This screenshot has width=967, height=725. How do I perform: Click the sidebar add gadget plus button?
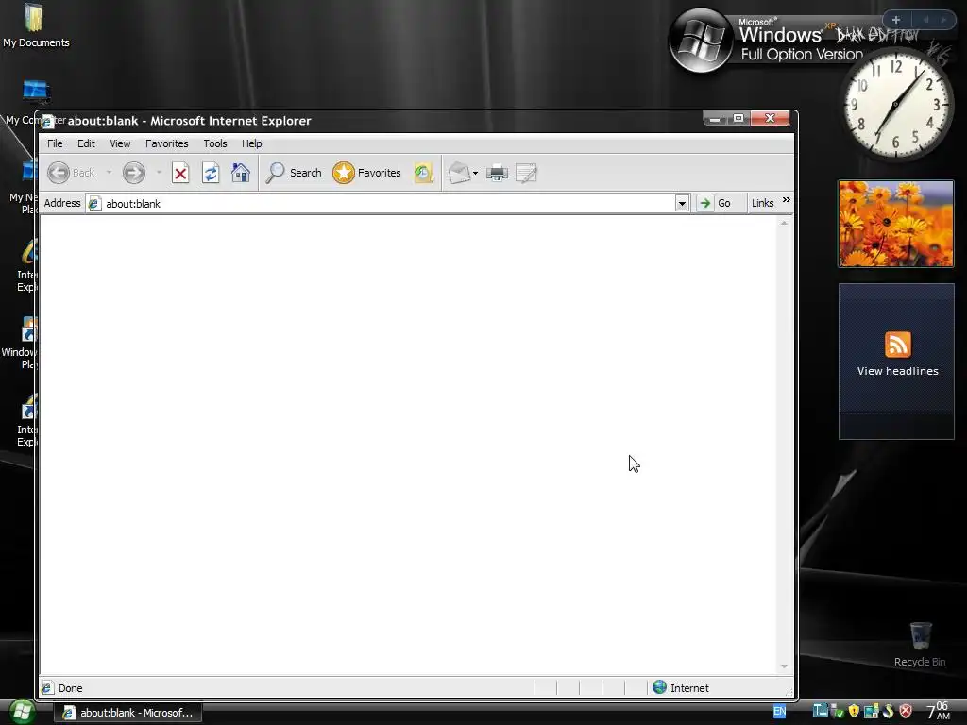(x=895, y=20)
